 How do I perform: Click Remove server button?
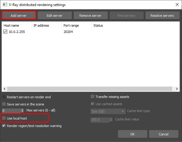[90, 16]
